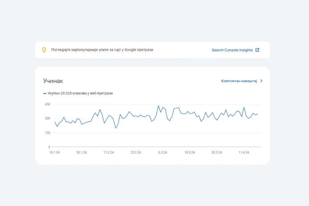Image resolution: width=309 pixels, height=206 pixels.
Task: Select the 30.1.24. date label on the axis
Action: coord(82,152)
